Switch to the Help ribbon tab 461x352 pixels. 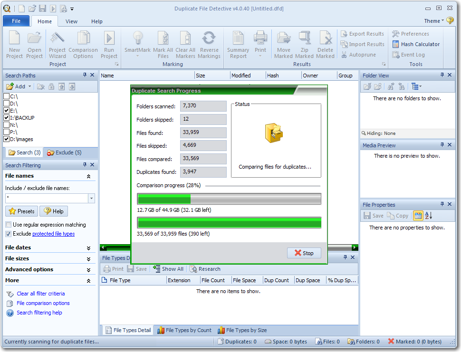click(x=97, y=21)
